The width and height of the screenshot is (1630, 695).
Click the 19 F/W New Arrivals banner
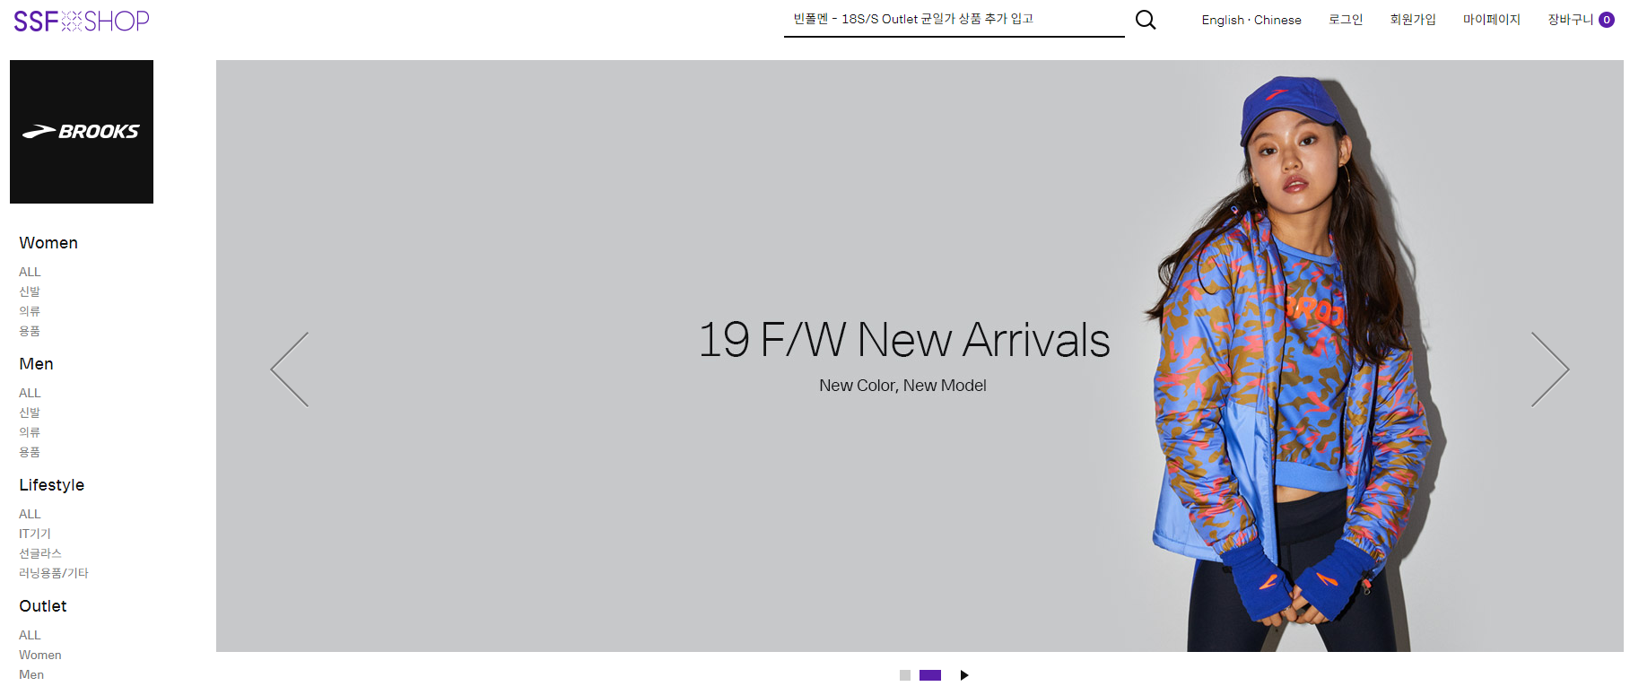click(920, 356)
